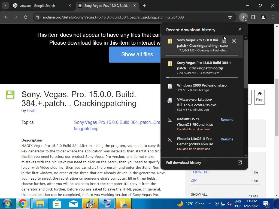
Task: Click the Windows 2000 Professional.iso file icon
Action: [170, 86]
